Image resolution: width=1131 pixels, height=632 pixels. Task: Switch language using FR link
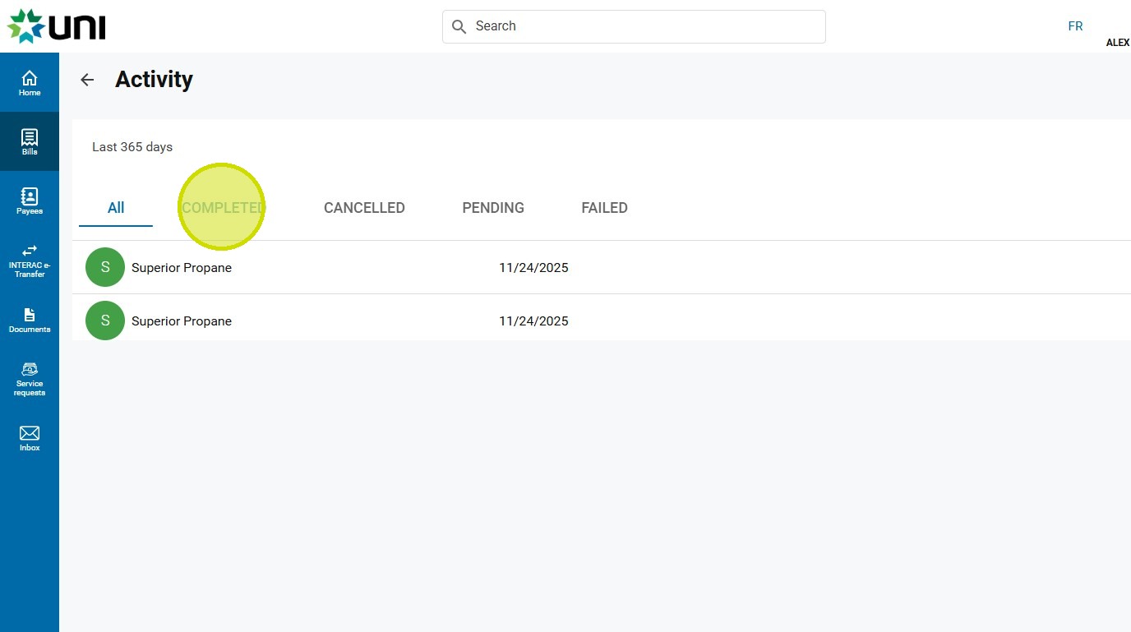1075,26
